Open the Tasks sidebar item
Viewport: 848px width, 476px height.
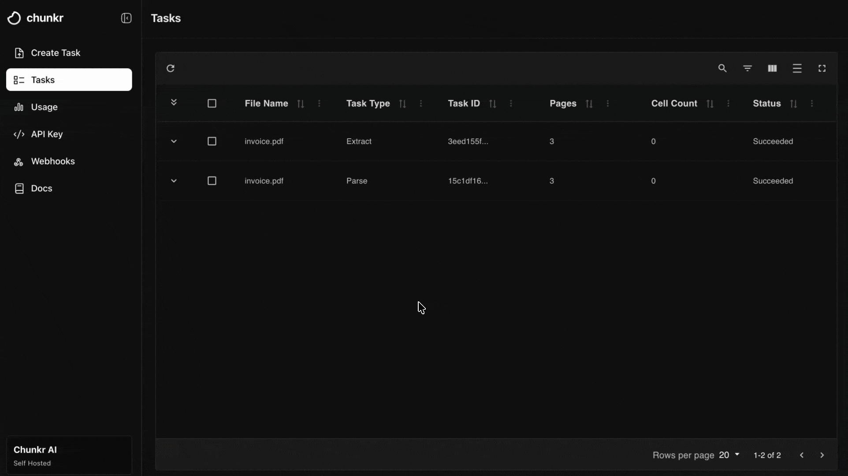click(42, 80)
